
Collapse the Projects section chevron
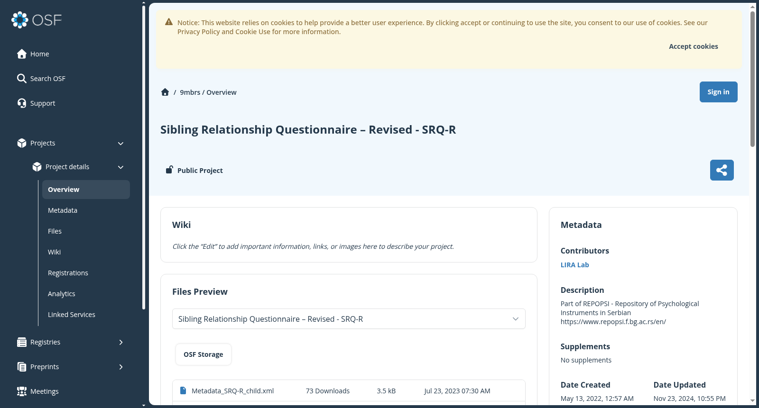coord(120,144)
